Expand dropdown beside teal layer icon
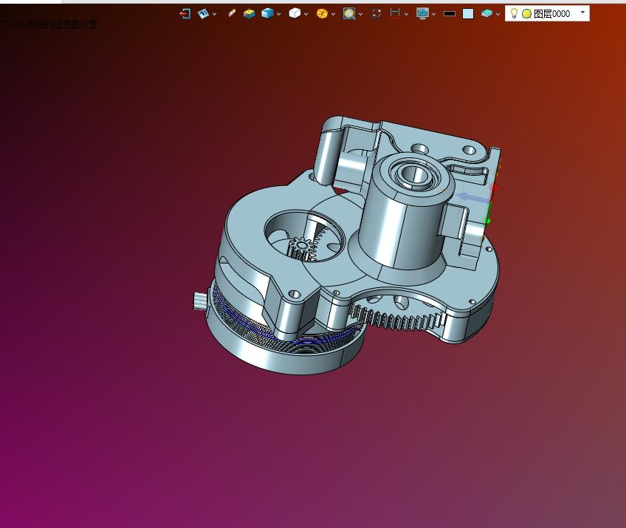Viewport: 626px width, 528px height. (x=498, y=14)
